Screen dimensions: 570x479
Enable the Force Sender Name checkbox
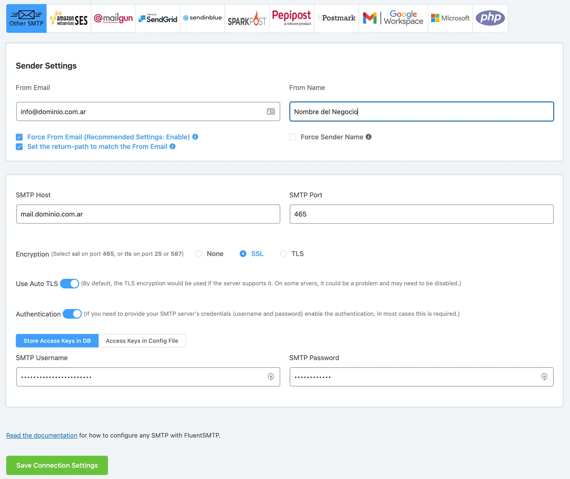point(292,137)
